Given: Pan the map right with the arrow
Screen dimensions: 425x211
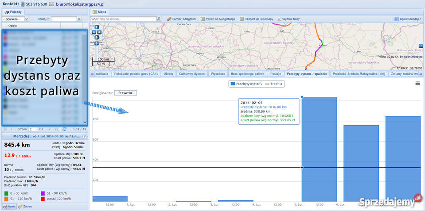Looking at the screenshot, I should coord(99,32).
